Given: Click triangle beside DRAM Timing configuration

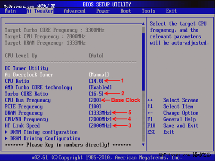Looking at the screenshot, I should pos(6,132).
